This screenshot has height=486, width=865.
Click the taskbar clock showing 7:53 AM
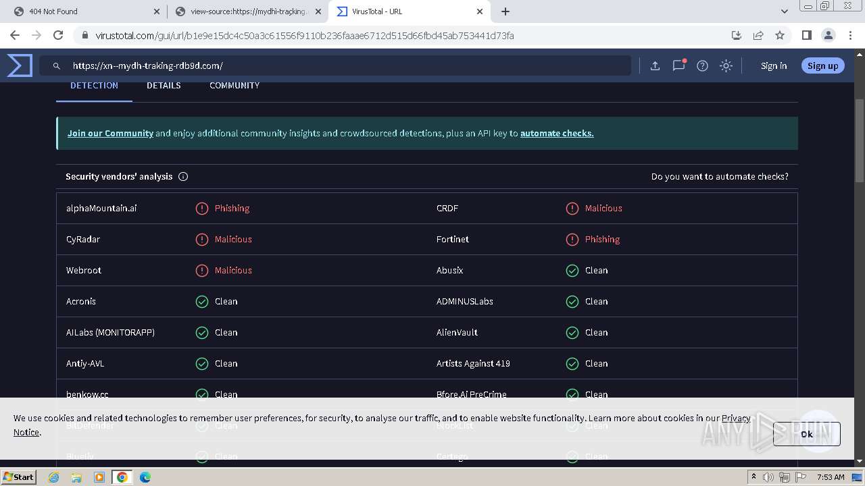(x=831, y=477)
